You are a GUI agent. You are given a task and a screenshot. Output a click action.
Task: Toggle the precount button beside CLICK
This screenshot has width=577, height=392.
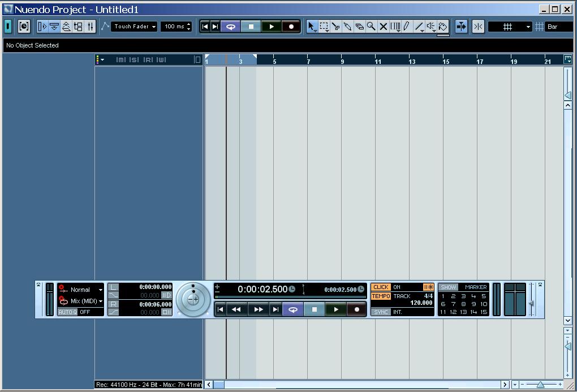[428, 287]
